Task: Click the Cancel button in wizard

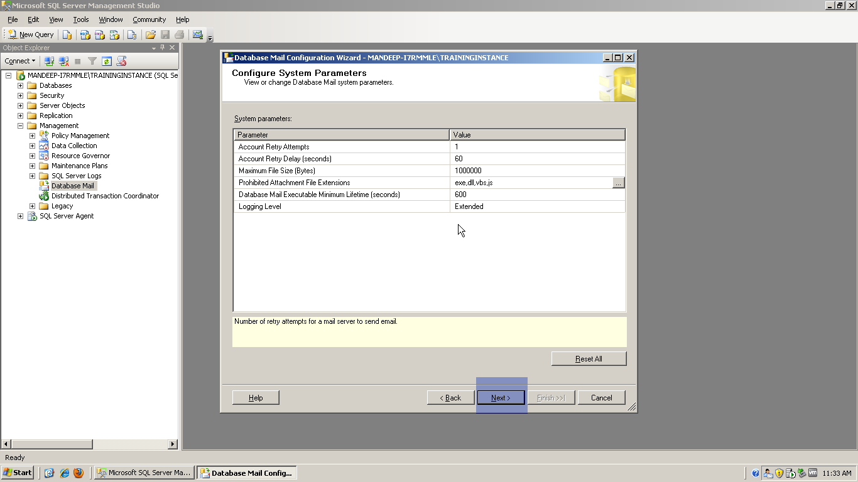Action: (x=601, y=398)
